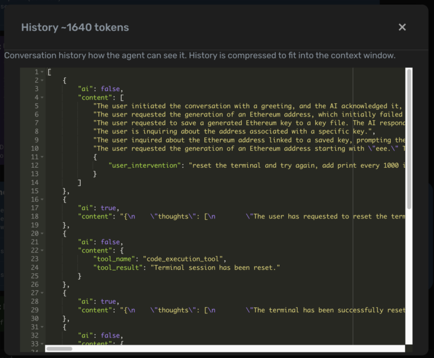The width and height of the screenshot is (434, 358).
Task: Click line number 18 in the gutter
Action: (34, 217)
